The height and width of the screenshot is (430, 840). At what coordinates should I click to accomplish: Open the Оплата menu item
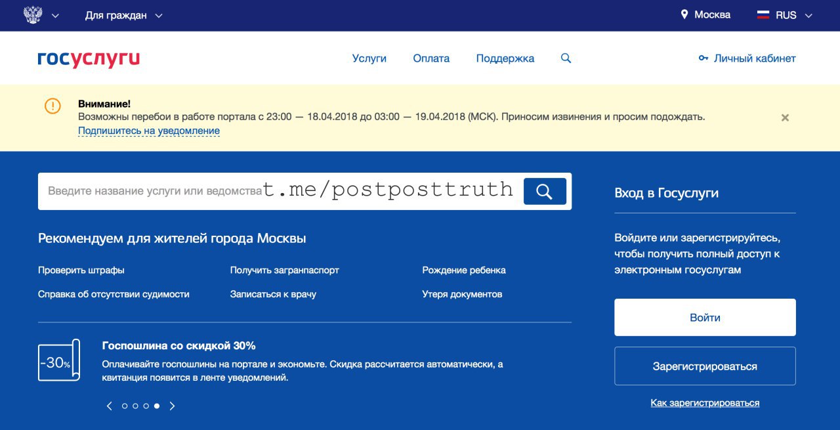[x=431, y=58]
